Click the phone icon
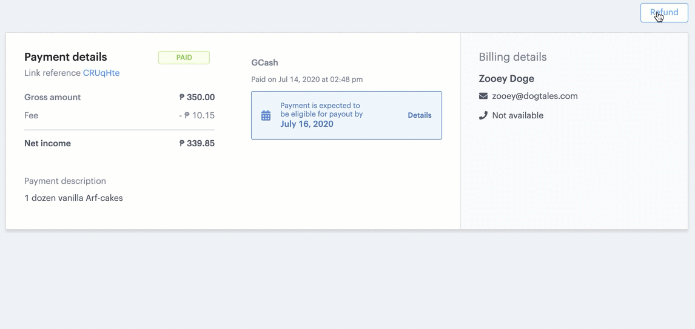695x329 pixels. 483,115
